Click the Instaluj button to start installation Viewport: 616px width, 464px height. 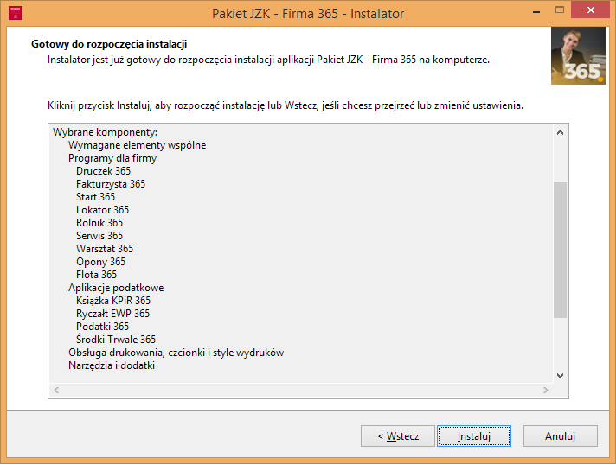(474, 435)
